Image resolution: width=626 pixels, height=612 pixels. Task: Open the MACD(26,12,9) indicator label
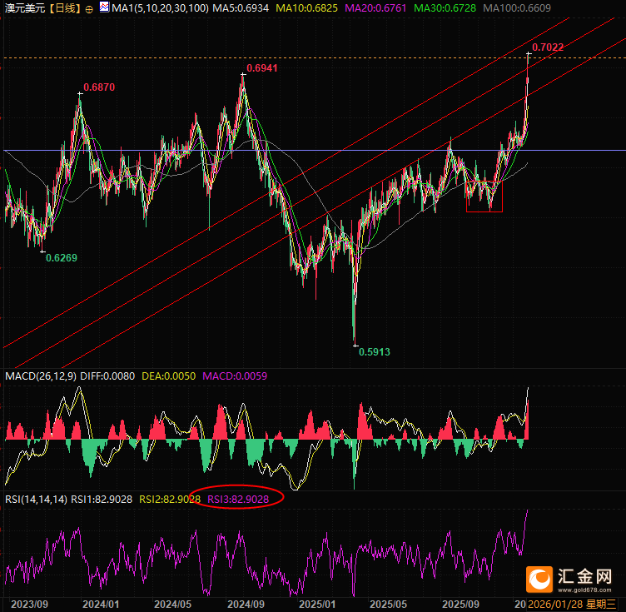pos(40,376)
